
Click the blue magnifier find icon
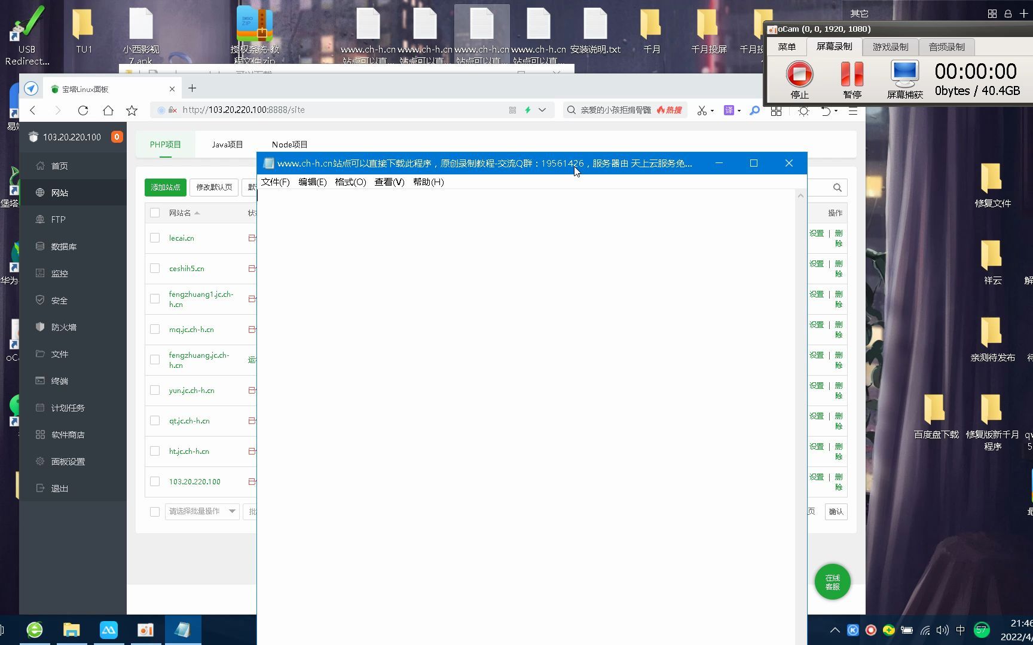click(x=754, y=110)
